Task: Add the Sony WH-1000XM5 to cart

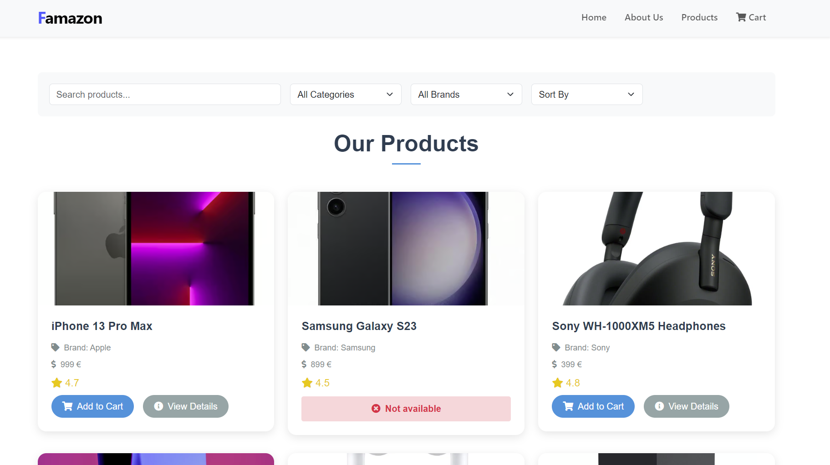Action: 593,406
